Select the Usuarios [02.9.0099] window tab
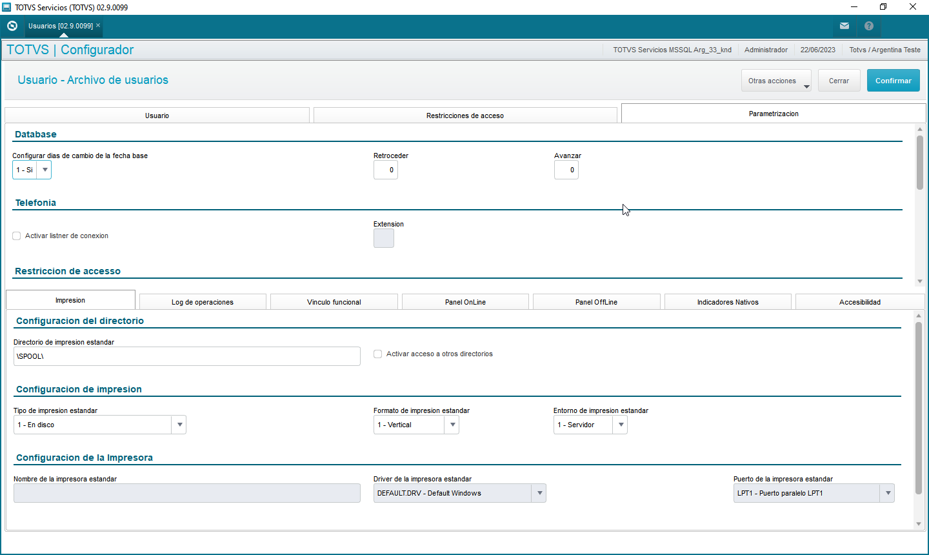This screenshot has height=555, width=929. coord(61,26)
